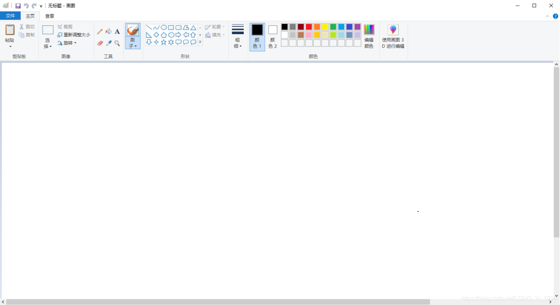The height and width of the screenshot is (305, 560).
Task: Select the Color picker tool
Action: coord(108,42)
